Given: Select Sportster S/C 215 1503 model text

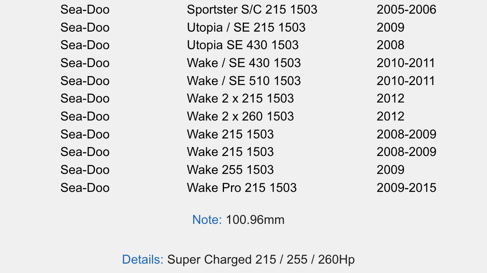Looking at the screenshot, I should [252, 10].
